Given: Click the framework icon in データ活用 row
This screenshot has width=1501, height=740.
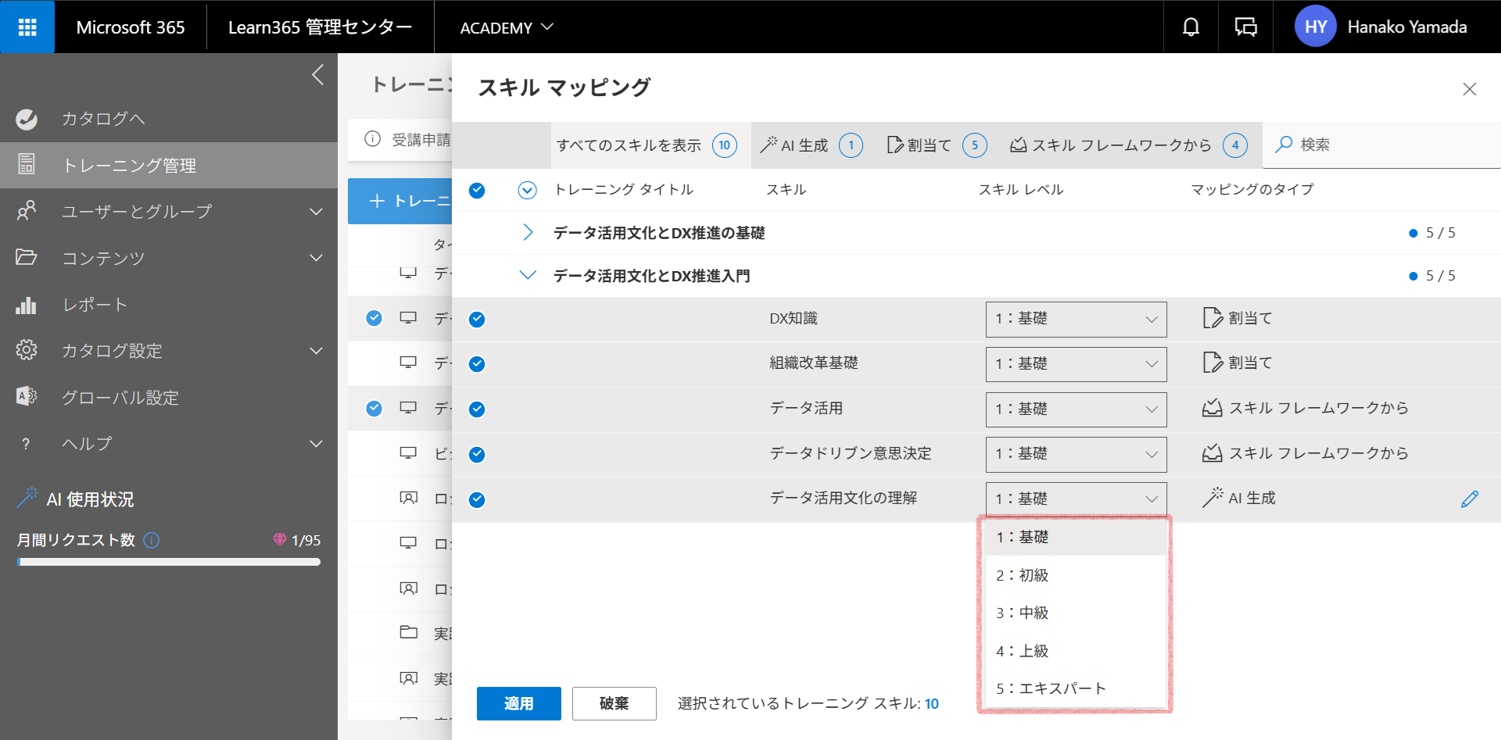Looking at the screenshot, I should point(1213,408).
